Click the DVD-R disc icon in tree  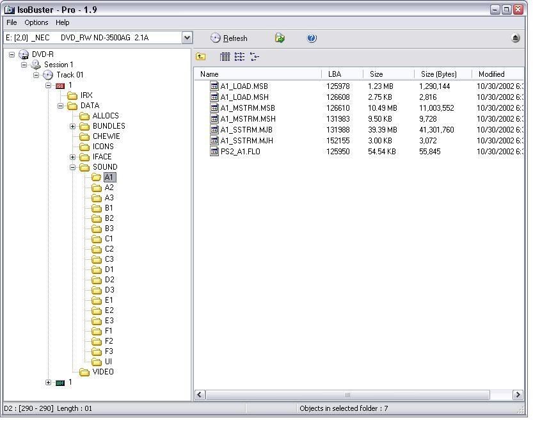[x=24, y=54]
